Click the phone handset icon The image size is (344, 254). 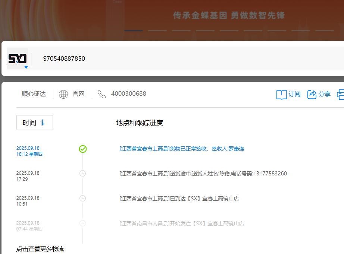point(102,94)
